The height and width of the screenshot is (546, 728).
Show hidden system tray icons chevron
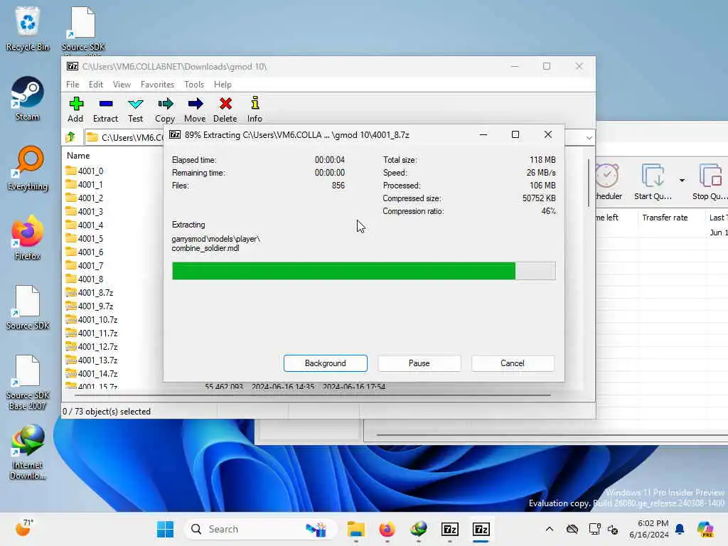click(550, 529)
